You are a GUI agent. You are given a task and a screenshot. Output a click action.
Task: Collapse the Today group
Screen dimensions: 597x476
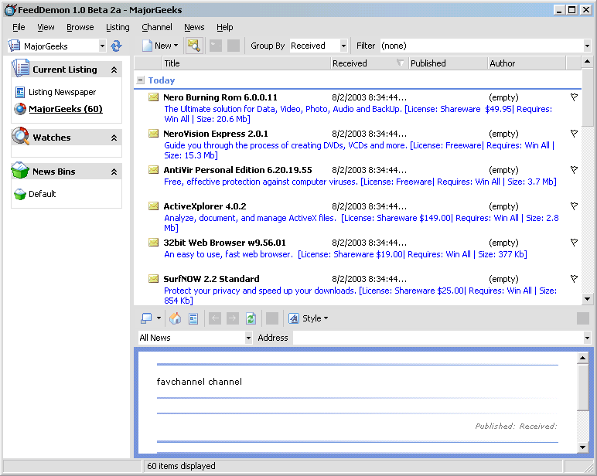[141, 80]
